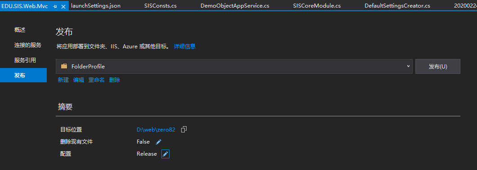Click the folder icon in FolderProfile box

(x=64, y=66)
